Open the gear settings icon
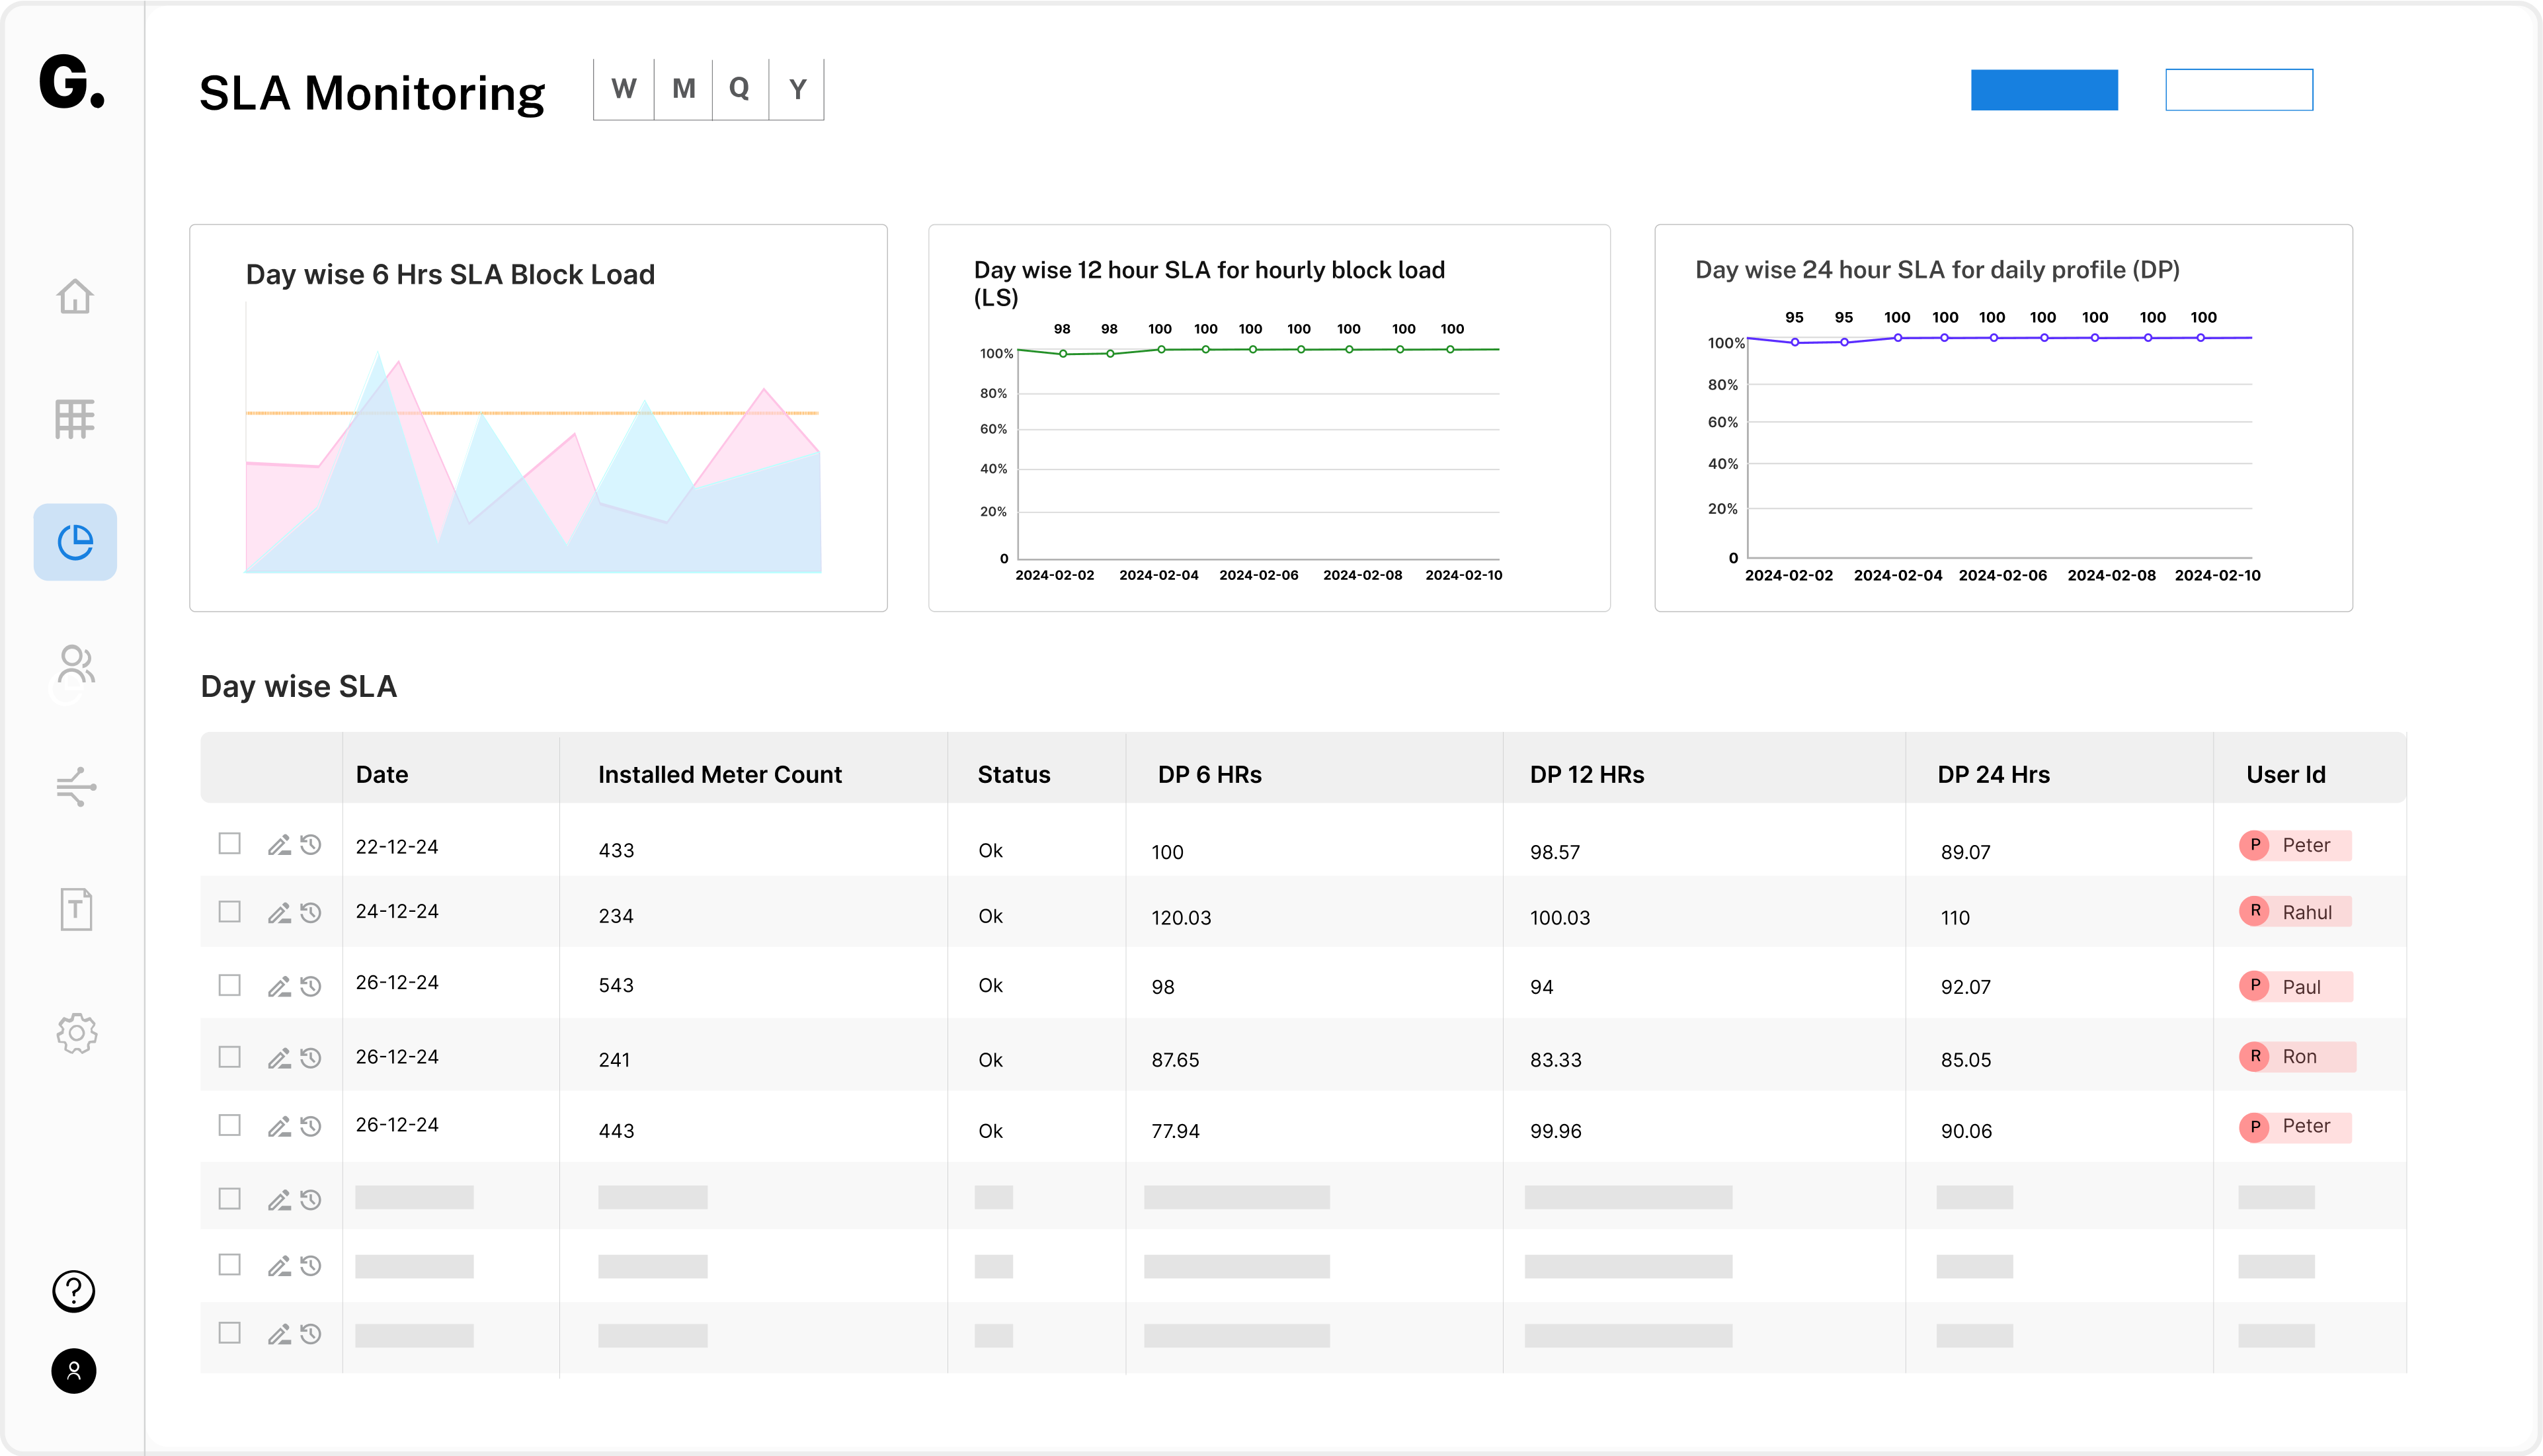This screenshot has width=2543, height=1456. coord(76,1033)
